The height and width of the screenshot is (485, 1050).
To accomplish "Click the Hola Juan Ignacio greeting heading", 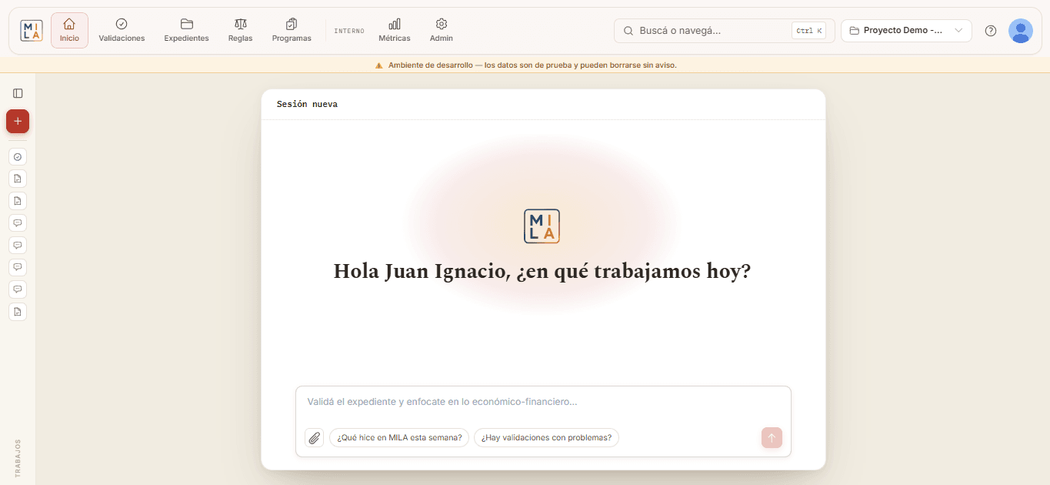I will (x=542, y=272).
